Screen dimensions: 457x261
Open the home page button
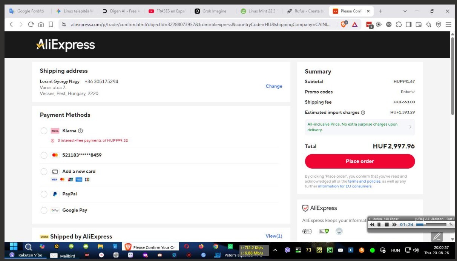click(41, 25)
